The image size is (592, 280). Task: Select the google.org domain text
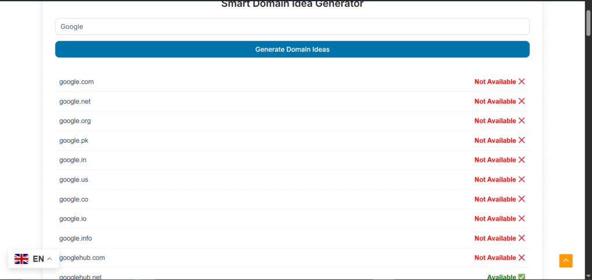pyautogui.click(x=75, y=121)
